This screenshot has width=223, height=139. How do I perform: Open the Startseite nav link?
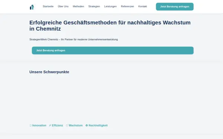point(48,7)
